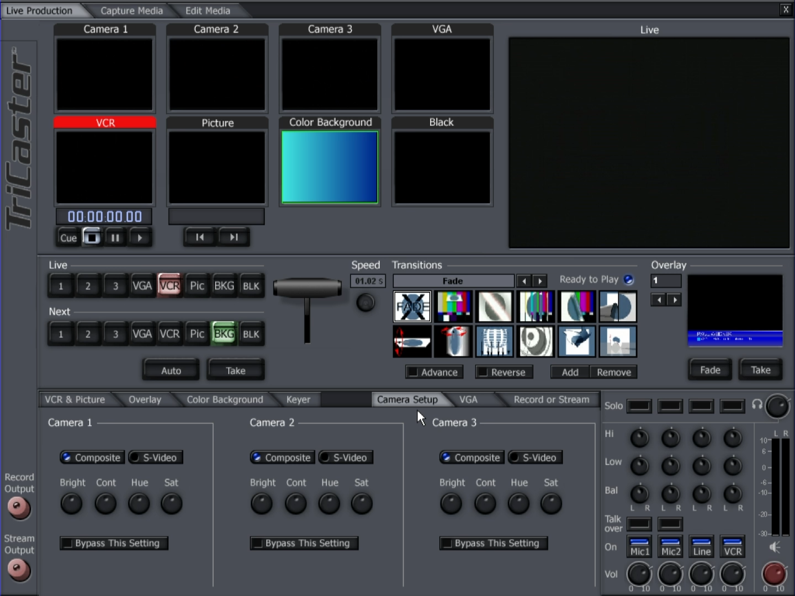Click Camera 1 Bright knob
Viewport: 795px width, 596px height.
(71, 503)
